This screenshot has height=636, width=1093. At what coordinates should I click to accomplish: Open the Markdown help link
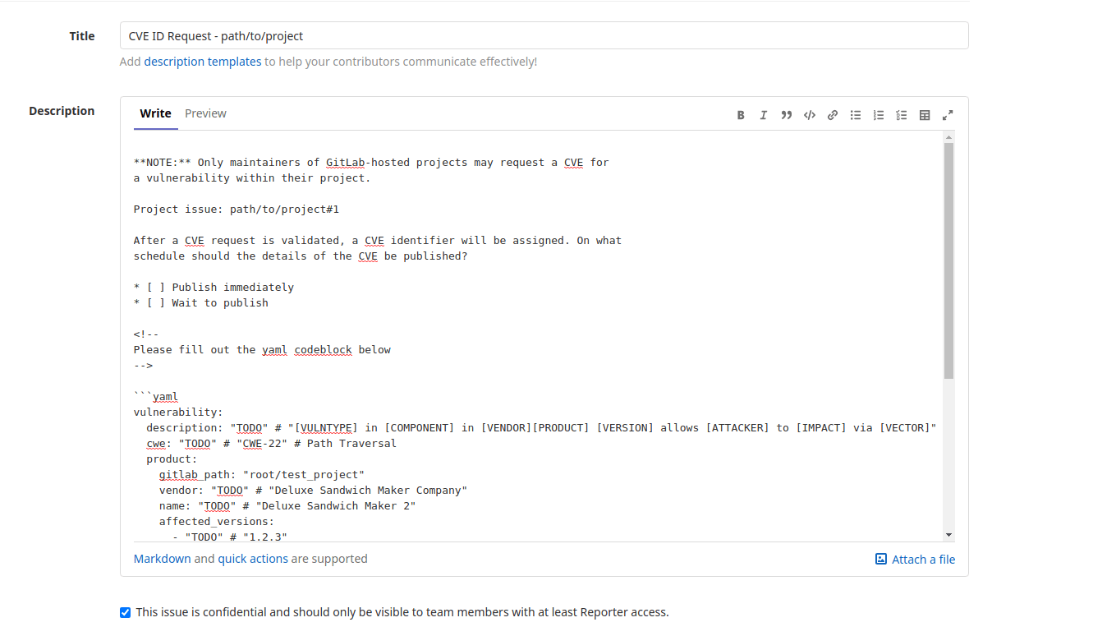(x=162, y=558)
